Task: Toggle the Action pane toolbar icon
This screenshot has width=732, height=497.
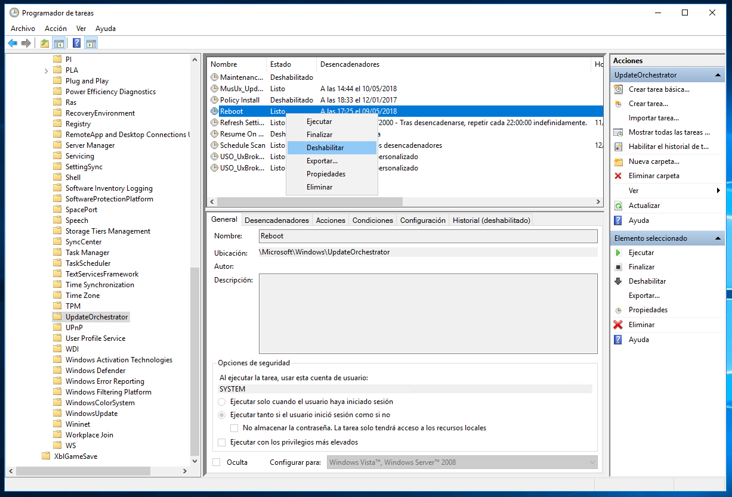Action: point(91,43)
